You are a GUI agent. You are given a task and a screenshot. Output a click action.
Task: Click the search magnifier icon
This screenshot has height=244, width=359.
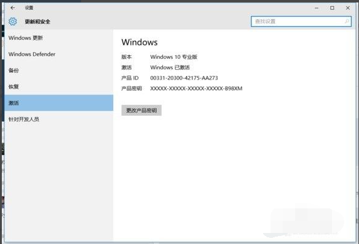(347, 21)
